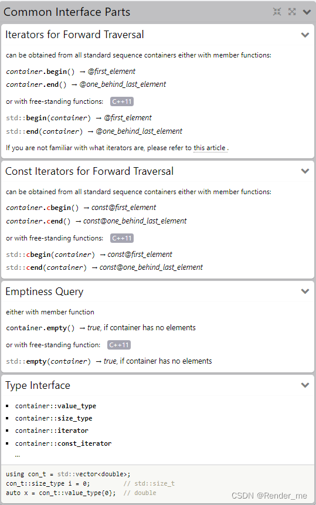
Task: Click the "// std::size_t" comment
Action: coord(149,483)
